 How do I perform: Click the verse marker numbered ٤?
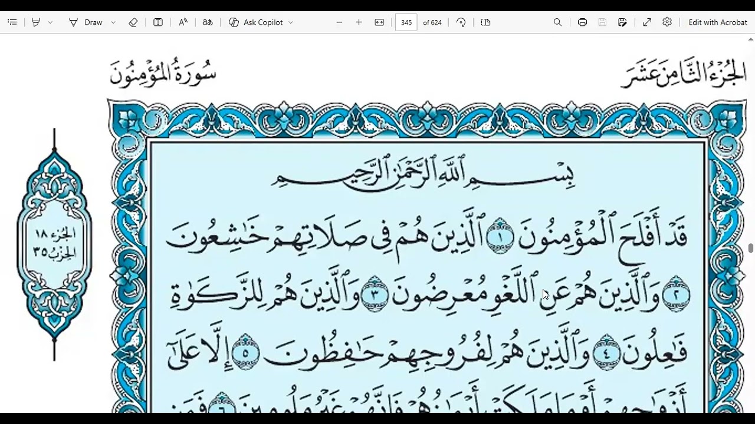(x=606, y=351)
